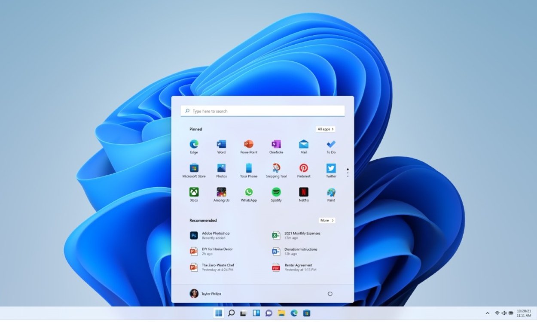Launch Netflix from Start menu

coord(304,195)
